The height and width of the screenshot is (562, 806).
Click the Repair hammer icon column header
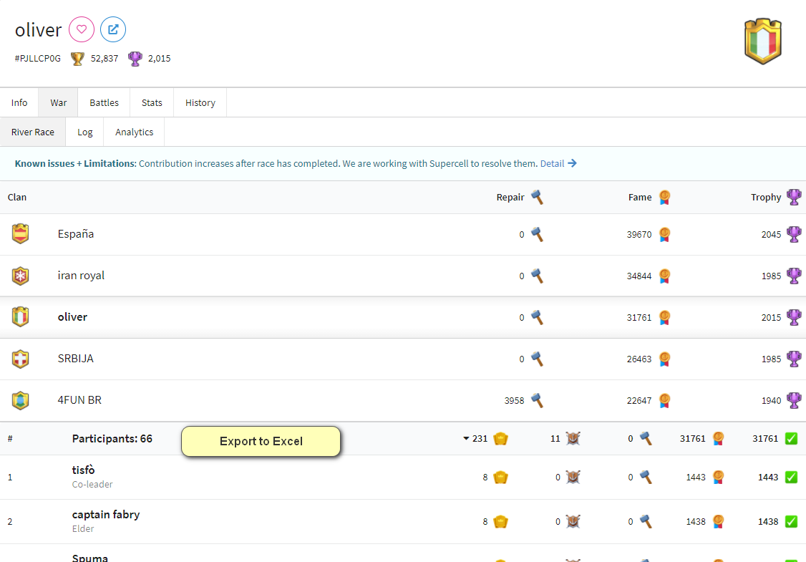pyautogui.click(x=536, y=197)
